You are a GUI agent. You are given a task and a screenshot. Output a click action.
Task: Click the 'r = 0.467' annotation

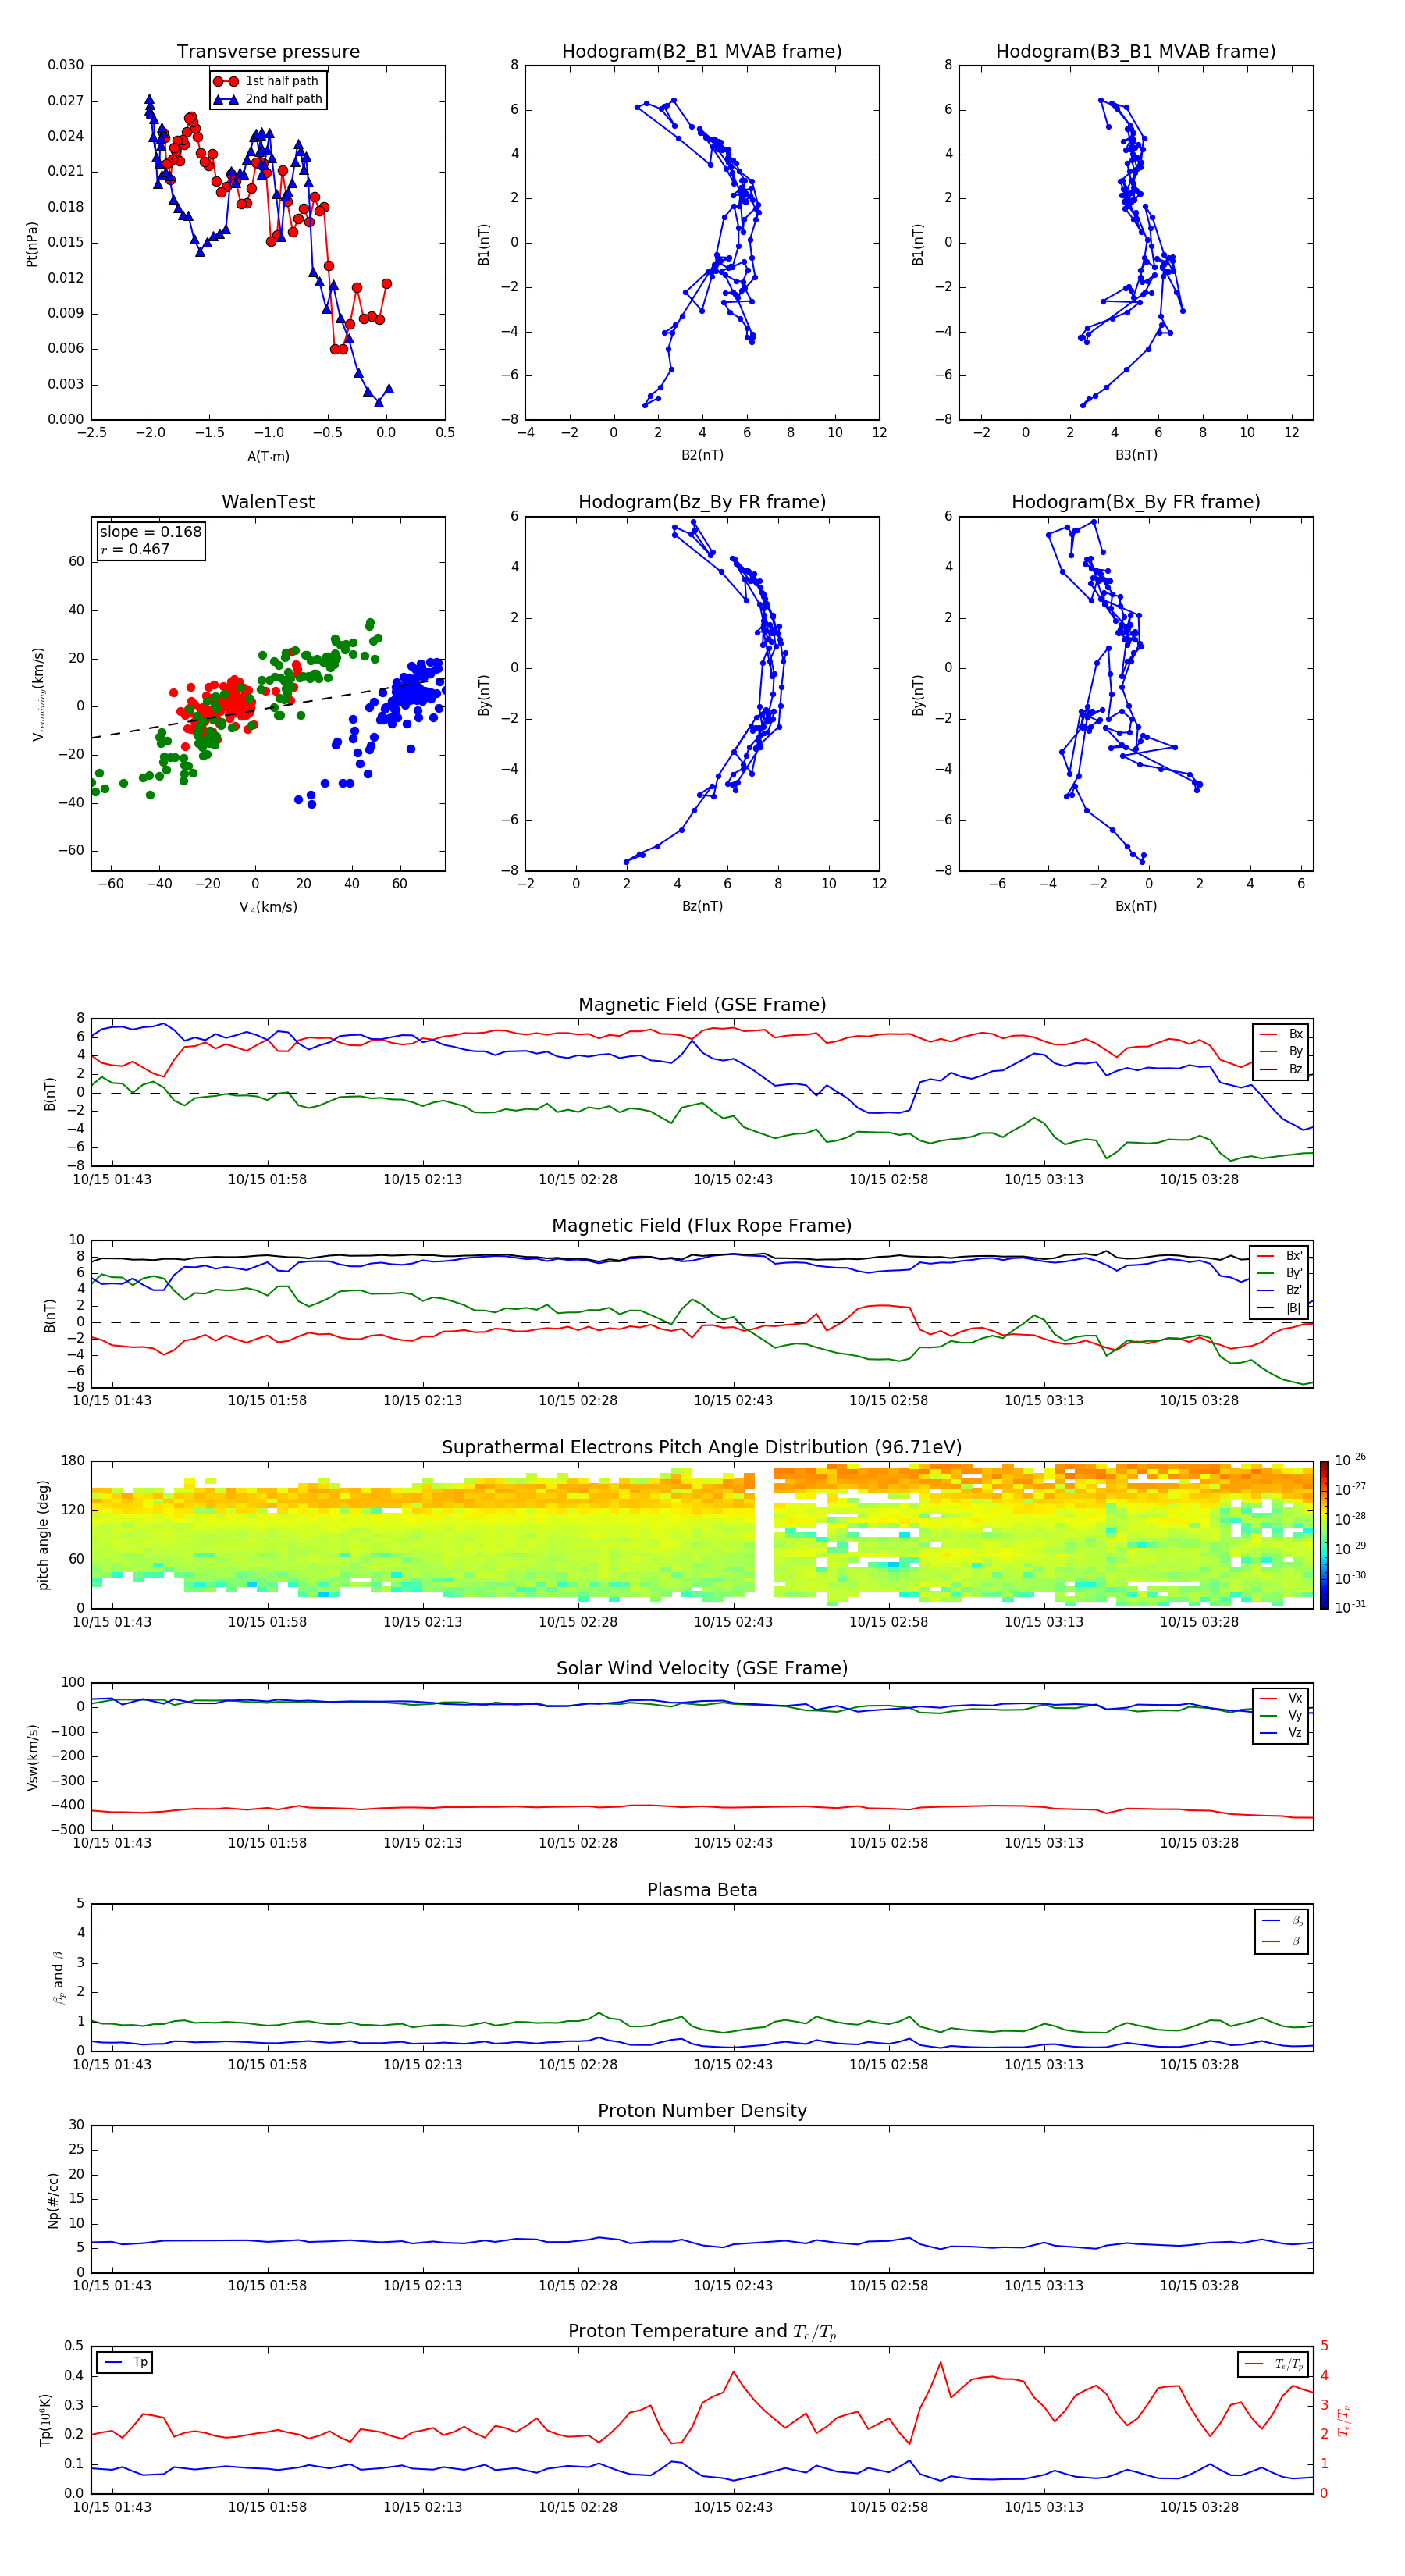tap(135, 549)
